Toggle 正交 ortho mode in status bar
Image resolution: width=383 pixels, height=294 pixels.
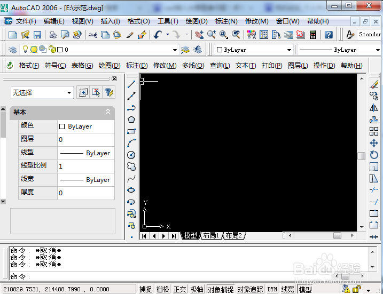click(x=180, y=289)
